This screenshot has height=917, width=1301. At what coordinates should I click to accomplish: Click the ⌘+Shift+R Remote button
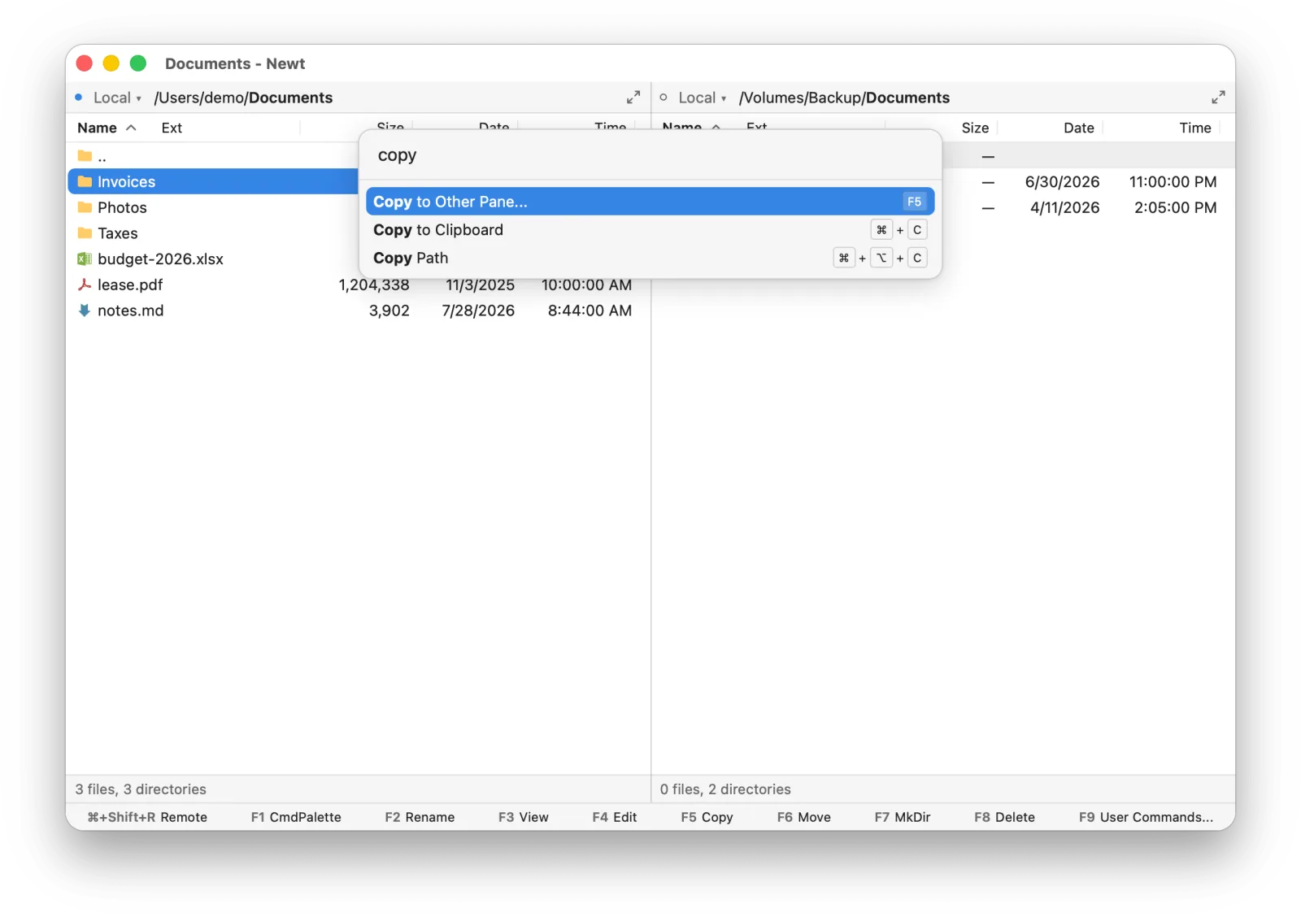coord(147,817)
